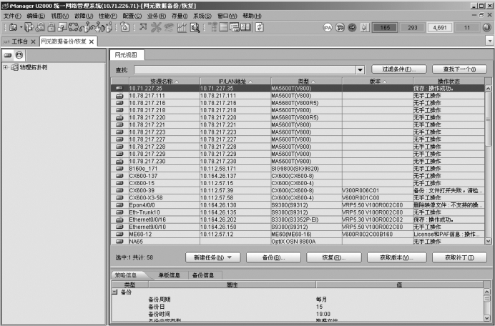Image resolution: width=495 pixels, height=326 pixels.
Task: Click the 备份(B)... button
Action: click(x=273, y=257)
